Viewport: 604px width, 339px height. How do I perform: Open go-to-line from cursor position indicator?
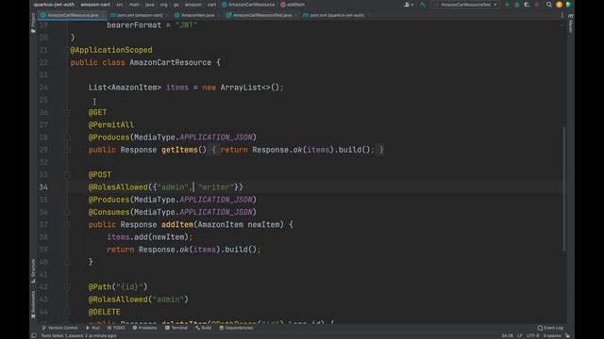[x=508, y=335]
